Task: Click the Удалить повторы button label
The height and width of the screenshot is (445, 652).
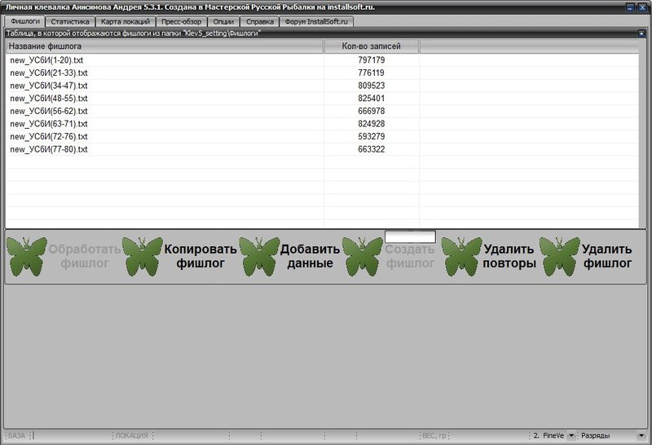Action: point(509,256)
